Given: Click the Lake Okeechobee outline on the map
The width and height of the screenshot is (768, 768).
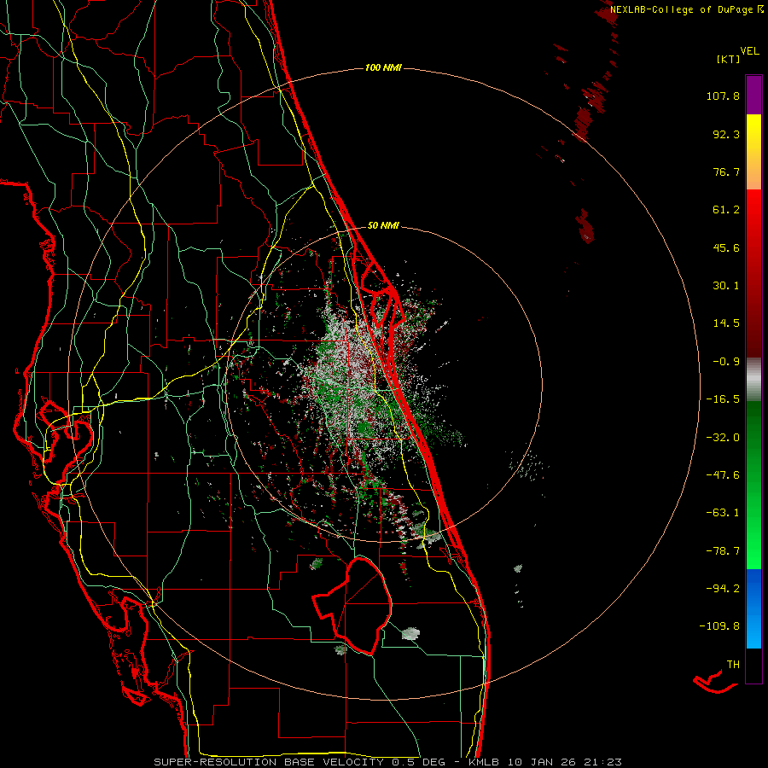Looking at the screenshot, I should click(x=352, y=605).
